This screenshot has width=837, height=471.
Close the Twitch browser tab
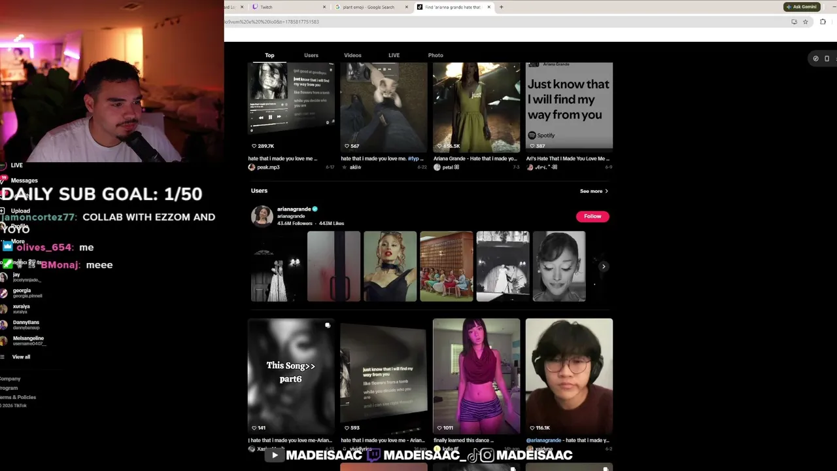click(x=324, y=7)
